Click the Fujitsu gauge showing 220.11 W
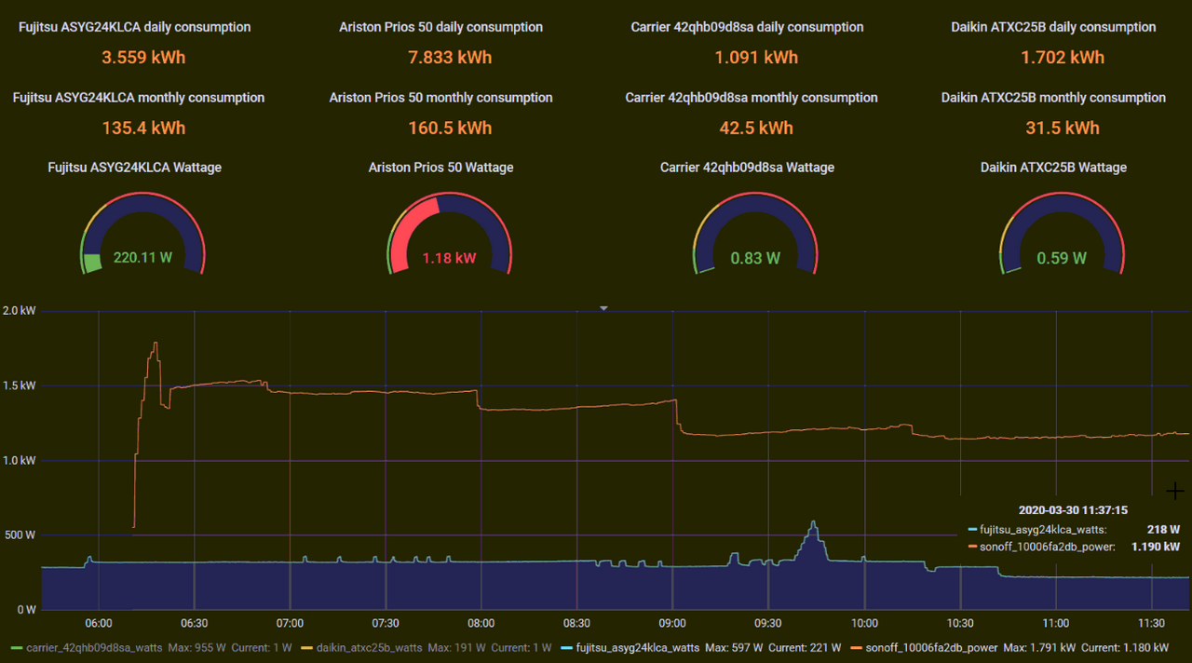The height and width of the screenshot is (663, 1192). click(142, 234)
